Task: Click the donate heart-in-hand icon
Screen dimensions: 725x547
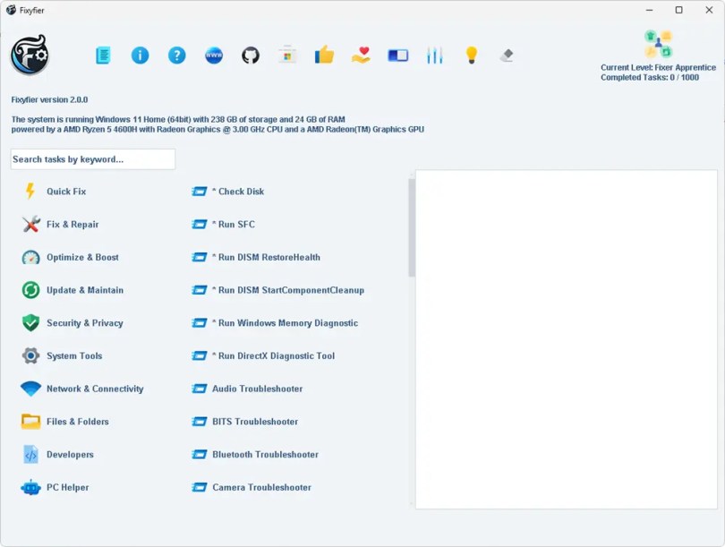Action: pos(361,55)
